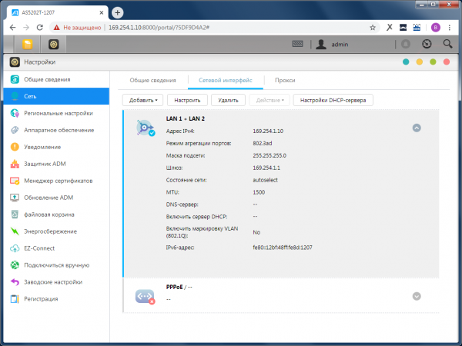Open the Добавить dropdown button
Viewport: 462px width, 346px height.
coord(144,100)
